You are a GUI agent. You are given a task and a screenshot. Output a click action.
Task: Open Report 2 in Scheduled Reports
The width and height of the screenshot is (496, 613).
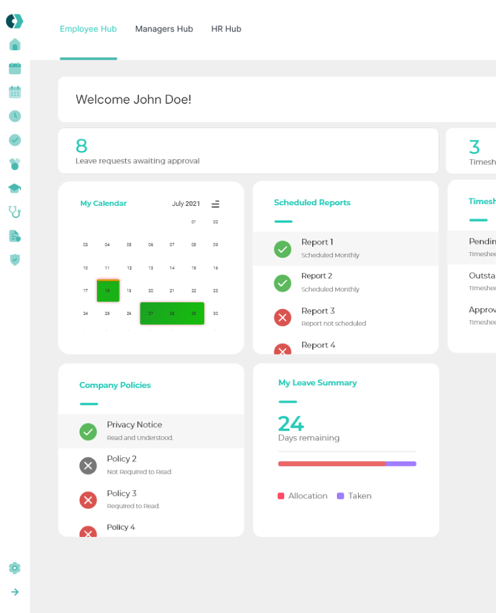pyautogui.click(x=346, y=283)
